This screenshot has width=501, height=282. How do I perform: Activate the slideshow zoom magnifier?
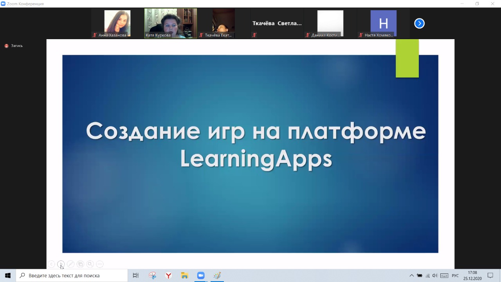point(90,264)
